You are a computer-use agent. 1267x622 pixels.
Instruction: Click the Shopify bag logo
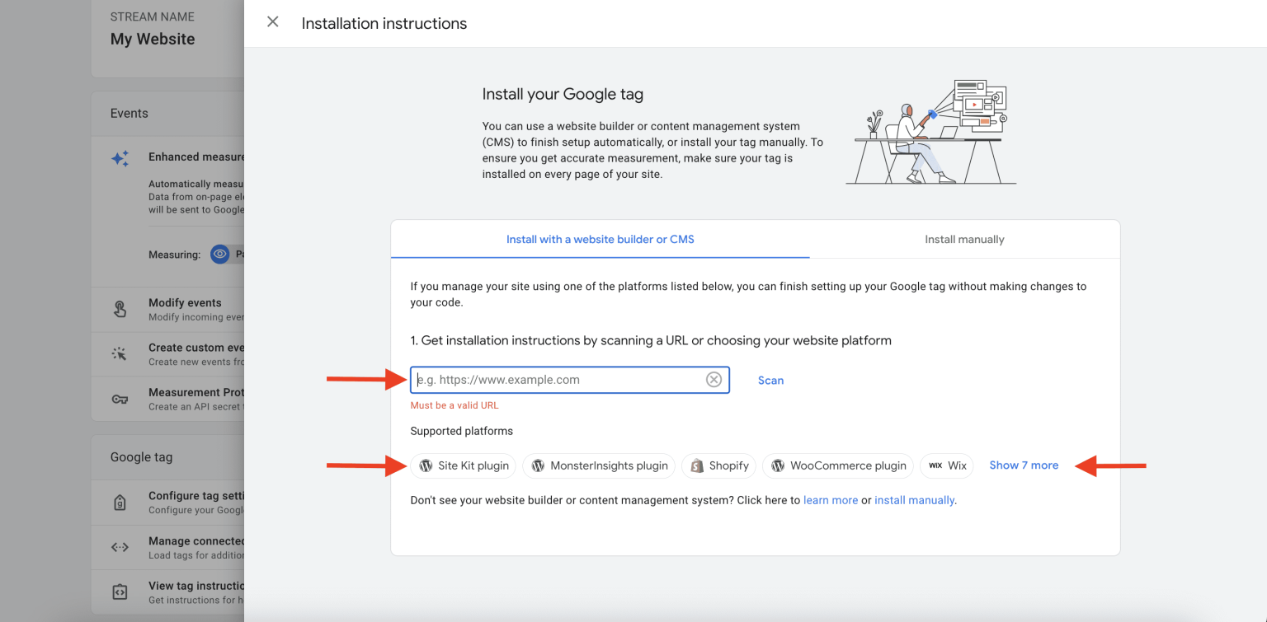pos(697,465)
